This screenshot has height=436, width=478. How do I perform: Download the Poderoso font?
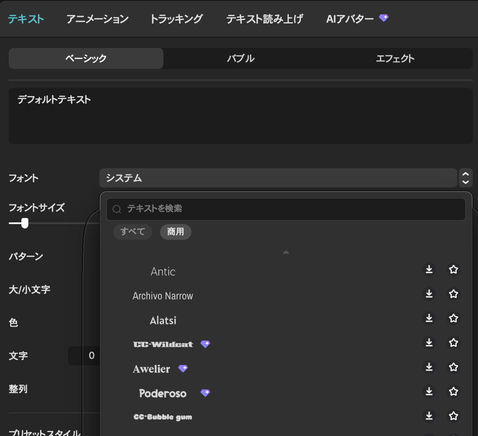429,391
